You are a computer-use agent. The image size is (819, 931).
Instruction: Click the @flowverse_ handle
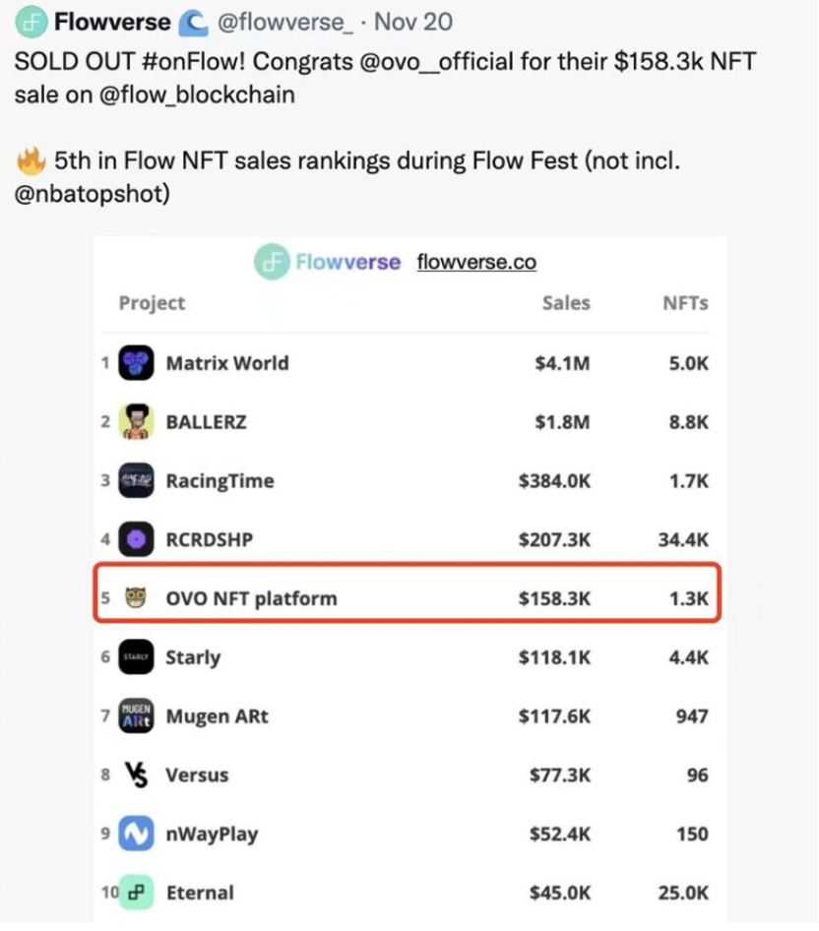pyautogui.click(x=289, y=21)
